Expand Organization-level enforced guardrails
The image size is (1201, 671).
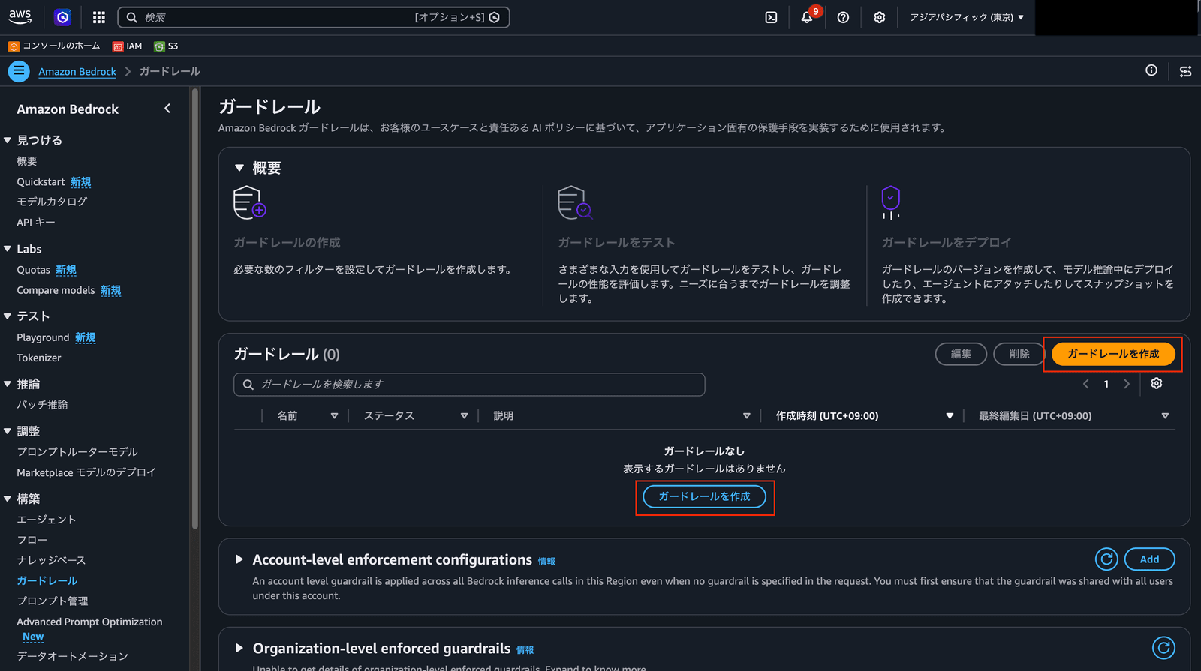(x=239, y=648)
